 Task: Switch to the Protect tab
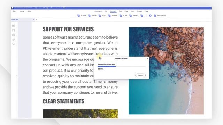[139, 11]
